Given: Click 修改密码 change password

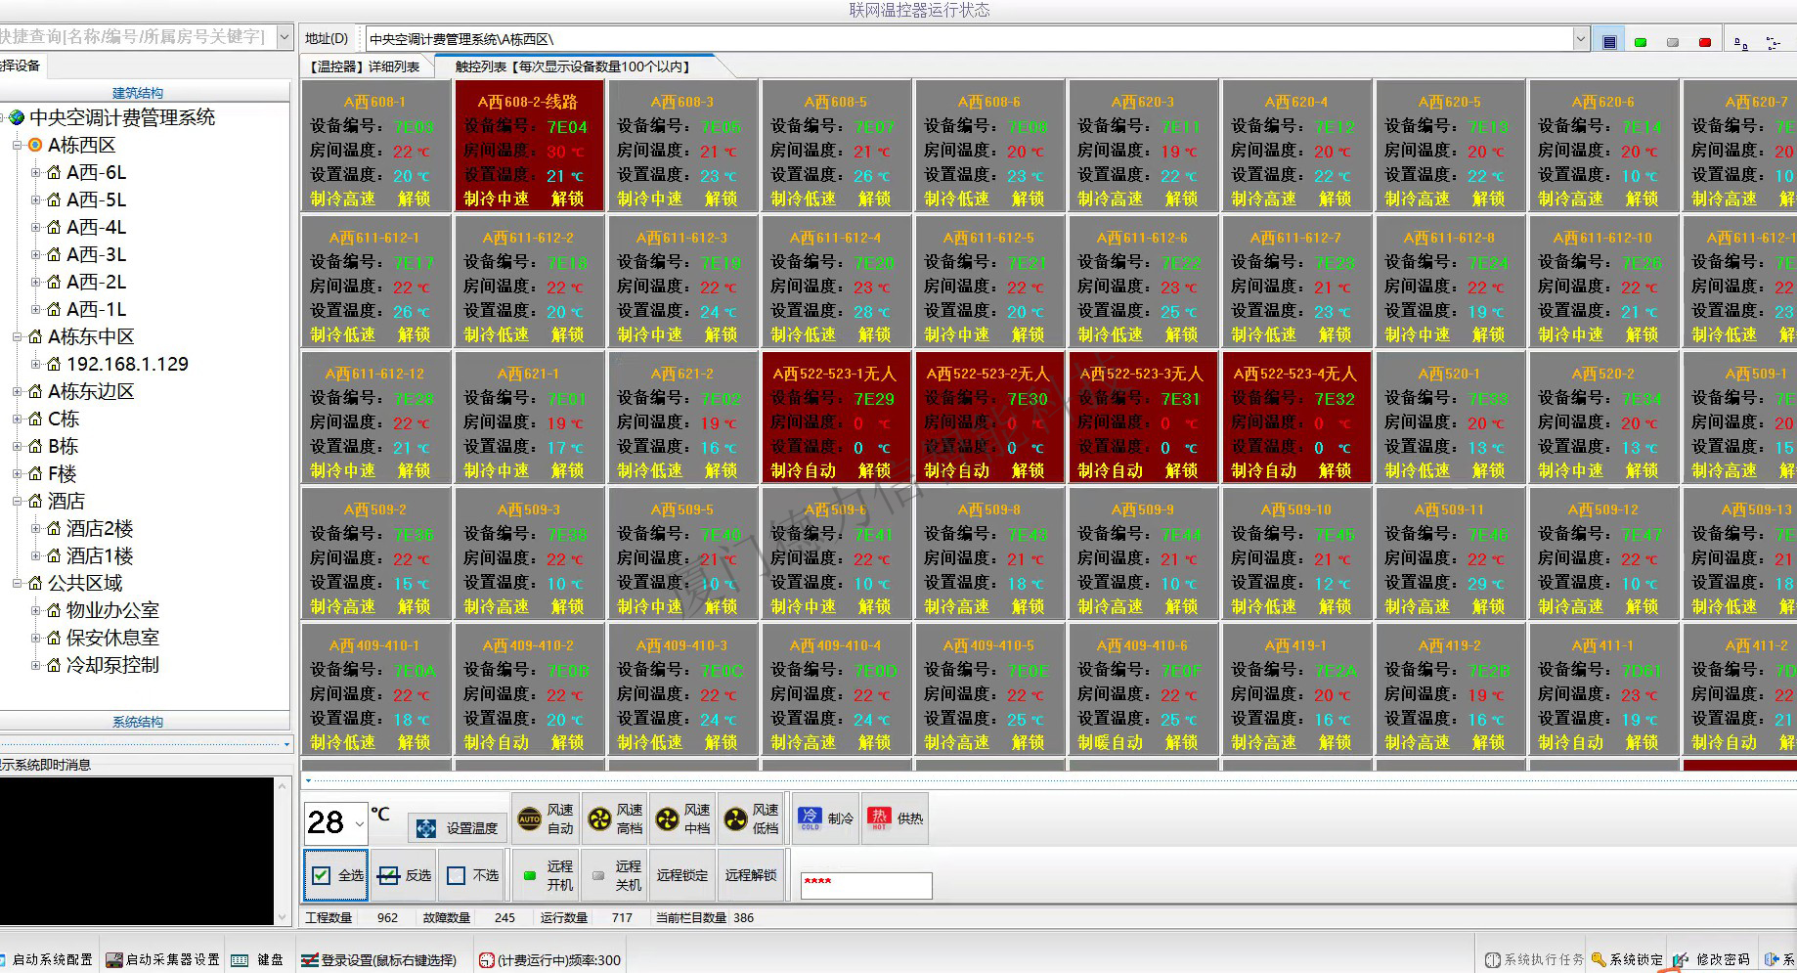Looking at the screenshot, I should pyautogui.click(x=1712, y=960).
